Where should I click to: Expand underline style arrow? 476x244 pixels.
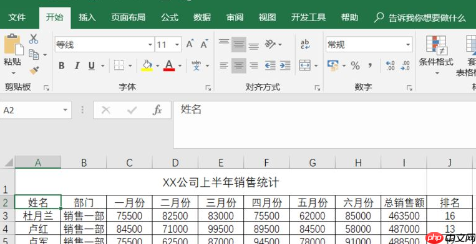[x=102, y=65]
